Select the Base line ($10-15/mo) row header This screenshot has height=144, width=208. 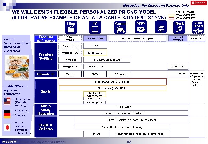tap(46, 39)
